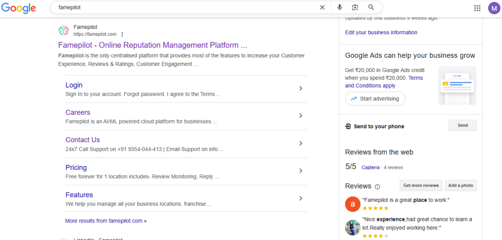The height and width of the screenshot is (240, 502).
Task: Expand the Contact Us sitelink chevron
Action: coord(301,144)
